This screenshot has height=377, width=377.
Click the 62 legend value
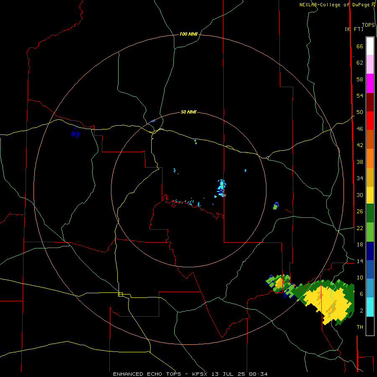pyautogui.click(x=360, y=63)
